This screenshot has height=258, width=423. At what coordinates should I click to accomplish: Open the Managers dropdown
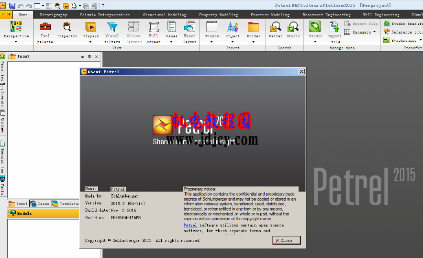click(x=360, y=32)
